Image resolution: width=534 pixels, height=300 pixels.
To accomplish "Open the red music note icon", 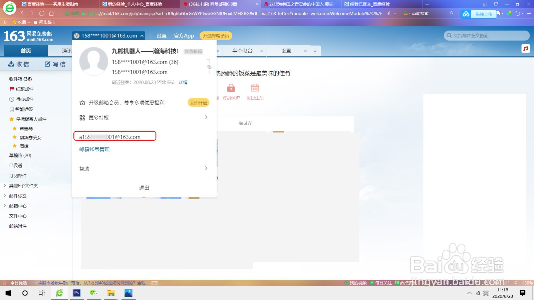I will point(526,49).
